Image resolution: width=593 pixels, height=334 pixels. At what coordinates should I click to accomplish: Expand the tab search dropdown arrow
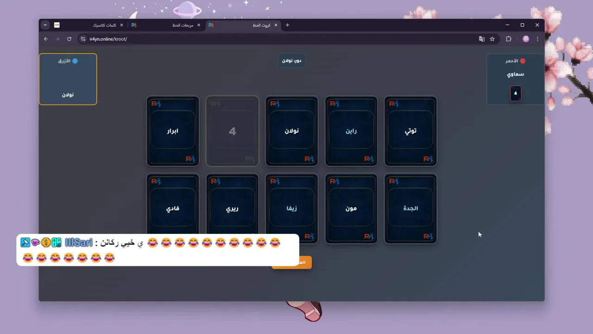pyautogui.click(x=45, y=25)
